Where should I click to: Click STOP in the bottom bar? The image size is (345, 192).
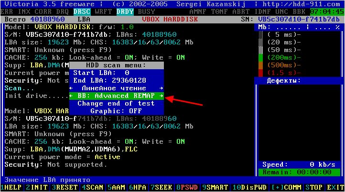click(314, 187)
